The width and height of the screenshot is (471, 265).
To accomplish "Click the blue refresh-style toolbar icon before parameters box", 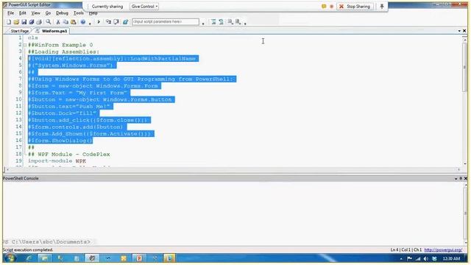I will coord(126,22).
